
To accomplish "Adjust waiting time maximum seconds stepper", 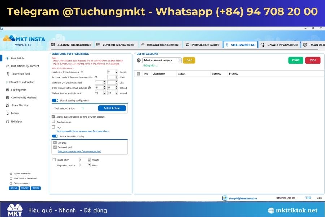I will (113, 93).
